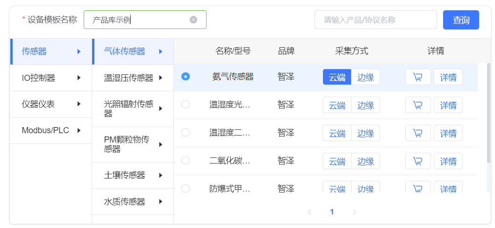
Task: Go to previous page arrow
Action: [309, 212]
